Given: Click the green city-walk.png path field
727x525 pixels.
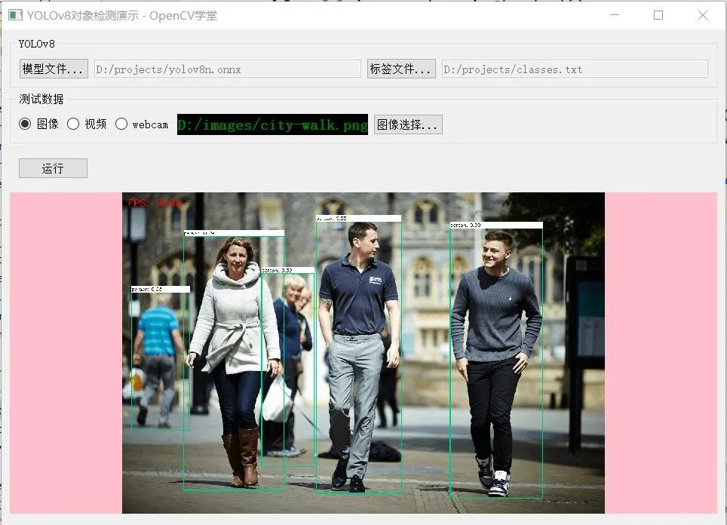Looking at the screenshot, I should click(x=271, y=124).
